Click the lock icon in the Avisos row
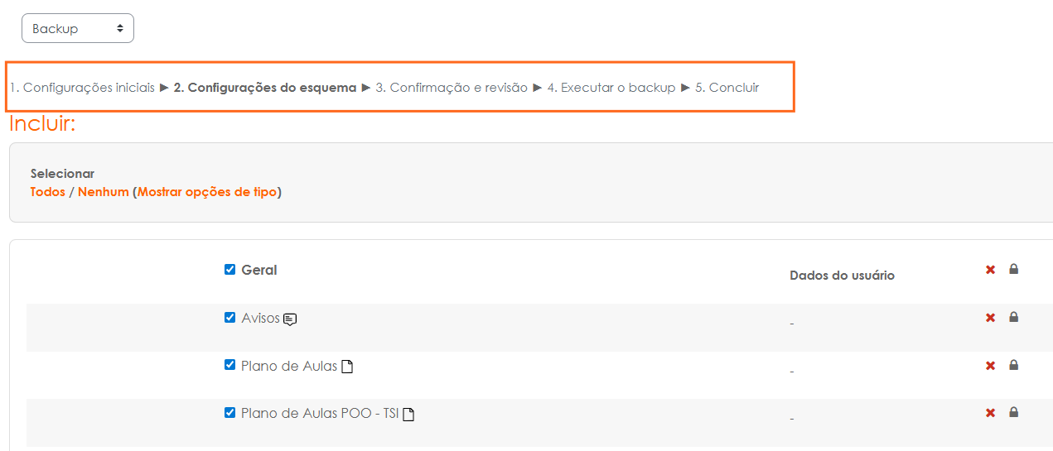Screen dimensions: 1053x451 pyautogui.click(x=1013, y=317)
